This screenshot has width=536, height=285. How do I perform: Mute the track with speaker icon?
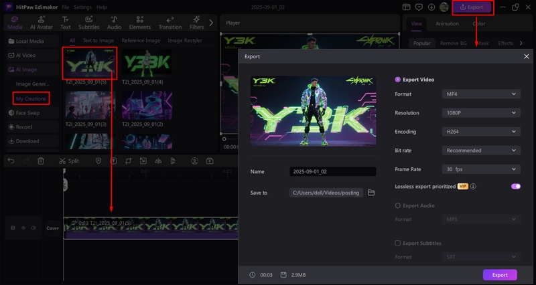33,227
